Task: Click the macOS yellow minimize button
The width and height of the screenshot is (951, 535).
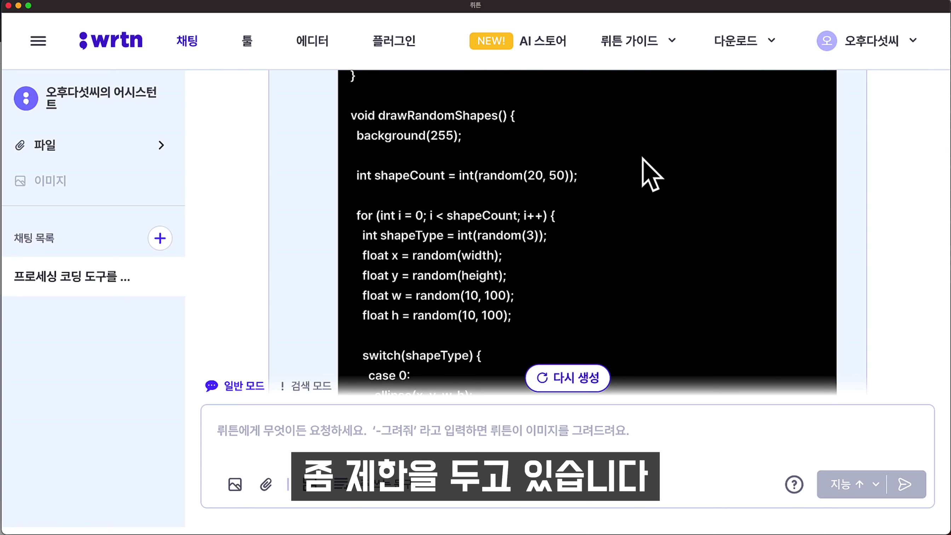Action: 18,6
